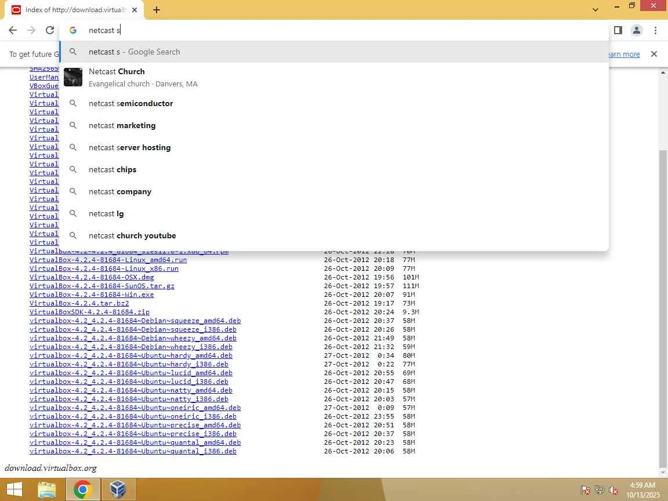Open the Ubuntu quantal amd64 .deb link

click(x=135, y=442)
